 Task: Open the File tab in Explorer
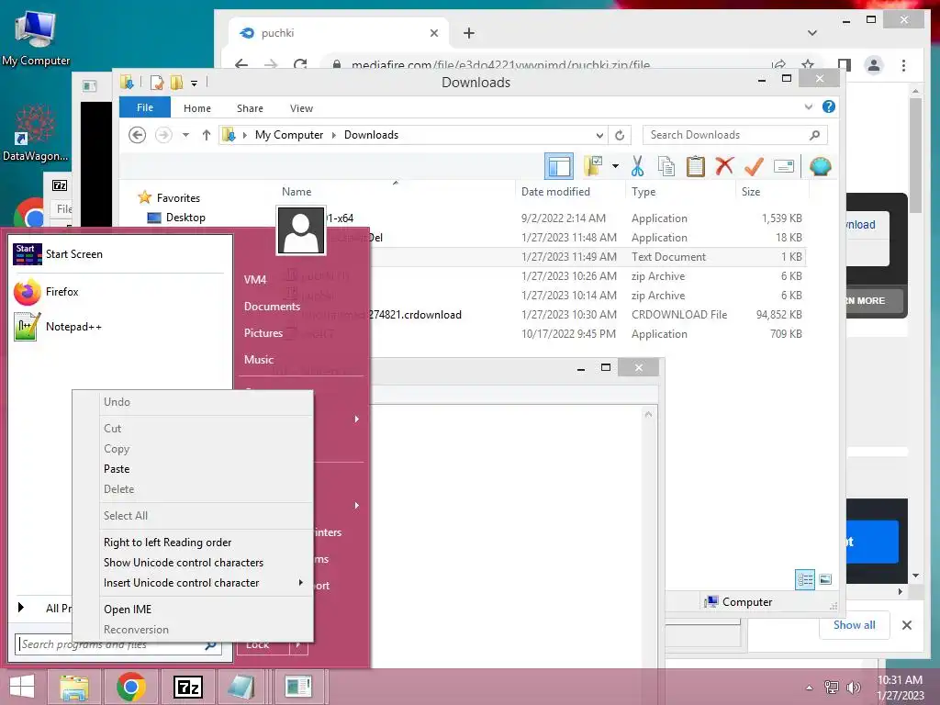(145, 107)
